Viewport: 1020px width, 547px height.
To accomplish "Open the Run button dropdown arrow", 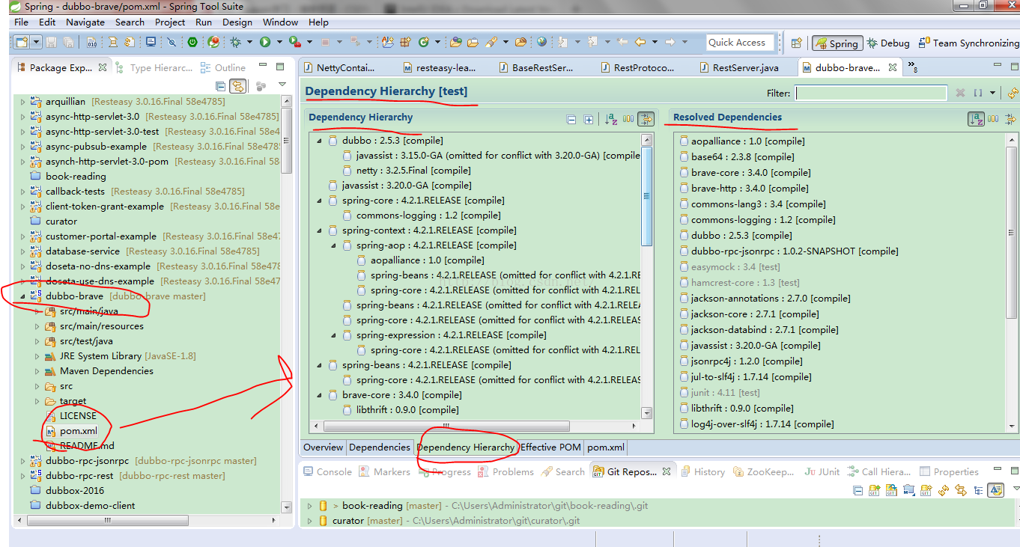I will 279,43.
